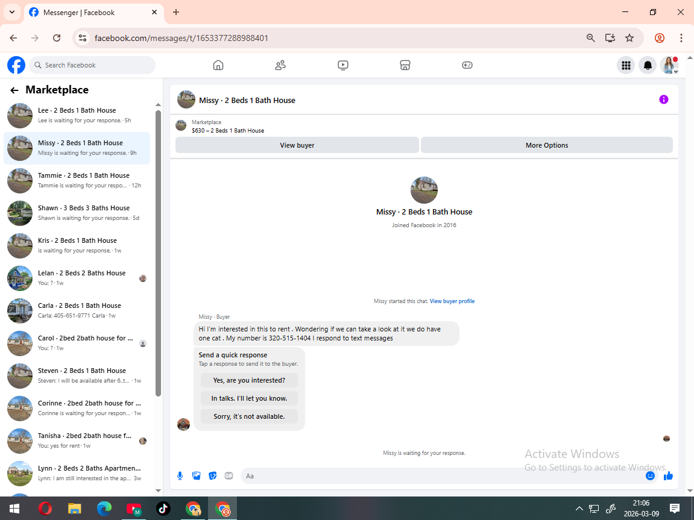Open Lee's 2 Beds 1 Bath House chat
Image resolution: width=694 pixels, height=520 pixels.
pyautogui.click(x=77, y=116)
